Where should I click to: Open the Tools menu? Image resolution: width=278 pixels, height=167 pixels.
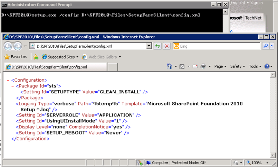pyautogui.click(x=255, y=66)
